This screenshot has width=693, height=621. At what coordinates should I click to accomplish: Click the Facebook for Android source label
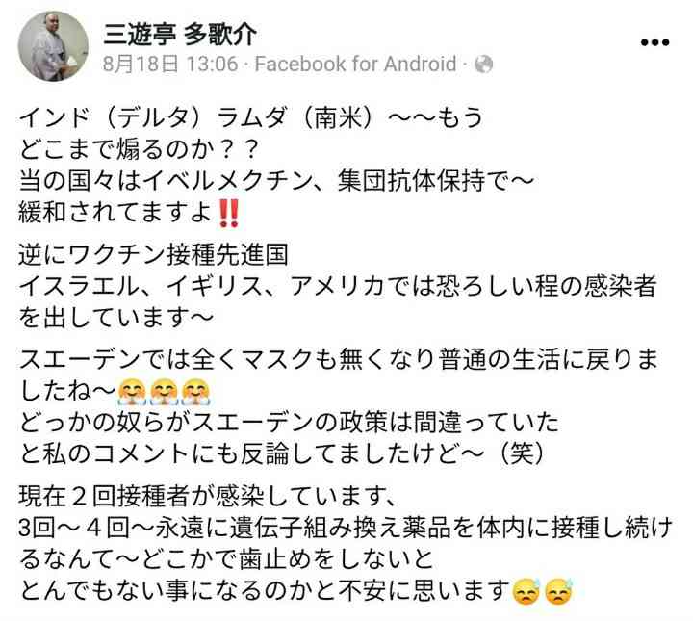(x=356, y=65)
